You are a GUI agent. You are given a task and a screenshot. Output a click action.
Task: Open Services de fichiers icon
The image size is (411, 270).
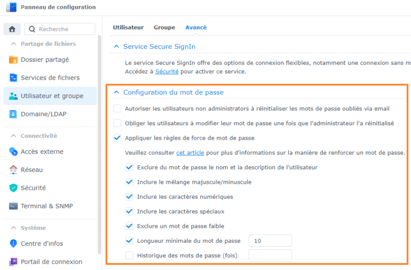click(13, 78)
